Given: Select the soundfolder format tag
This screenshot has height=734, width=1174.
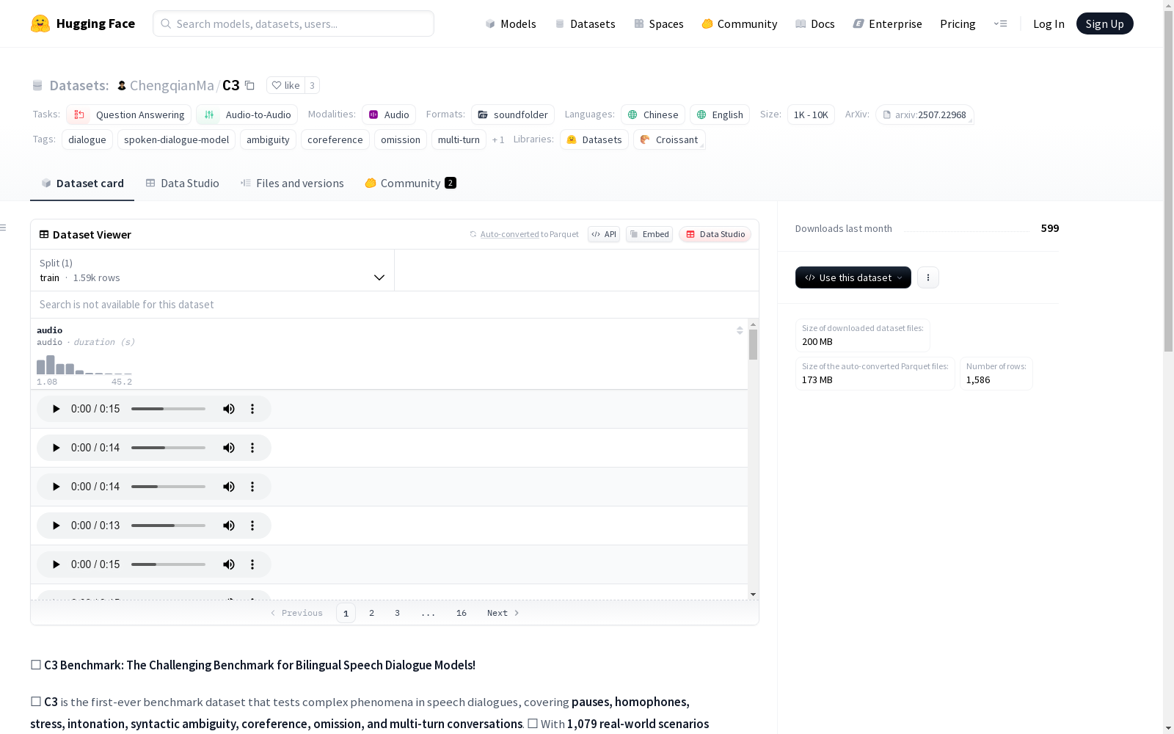Looking at the screenshot, I should [513, 115].
